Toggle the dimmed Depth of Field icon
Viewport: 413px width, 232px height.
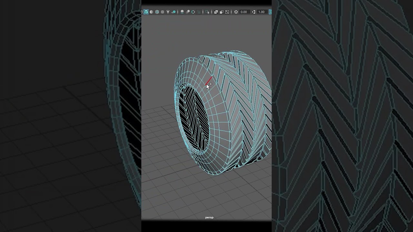point(199,12)
